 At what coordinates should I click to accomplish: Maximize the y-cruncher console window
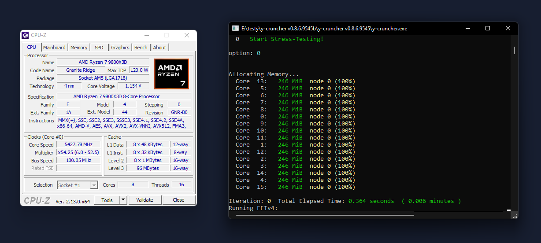488,29
